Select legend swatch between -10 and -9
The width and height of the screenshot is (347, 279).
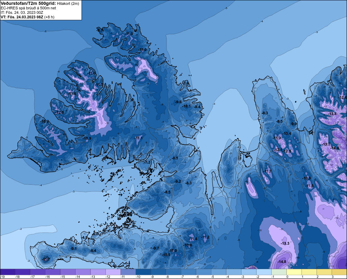(143, 272)
